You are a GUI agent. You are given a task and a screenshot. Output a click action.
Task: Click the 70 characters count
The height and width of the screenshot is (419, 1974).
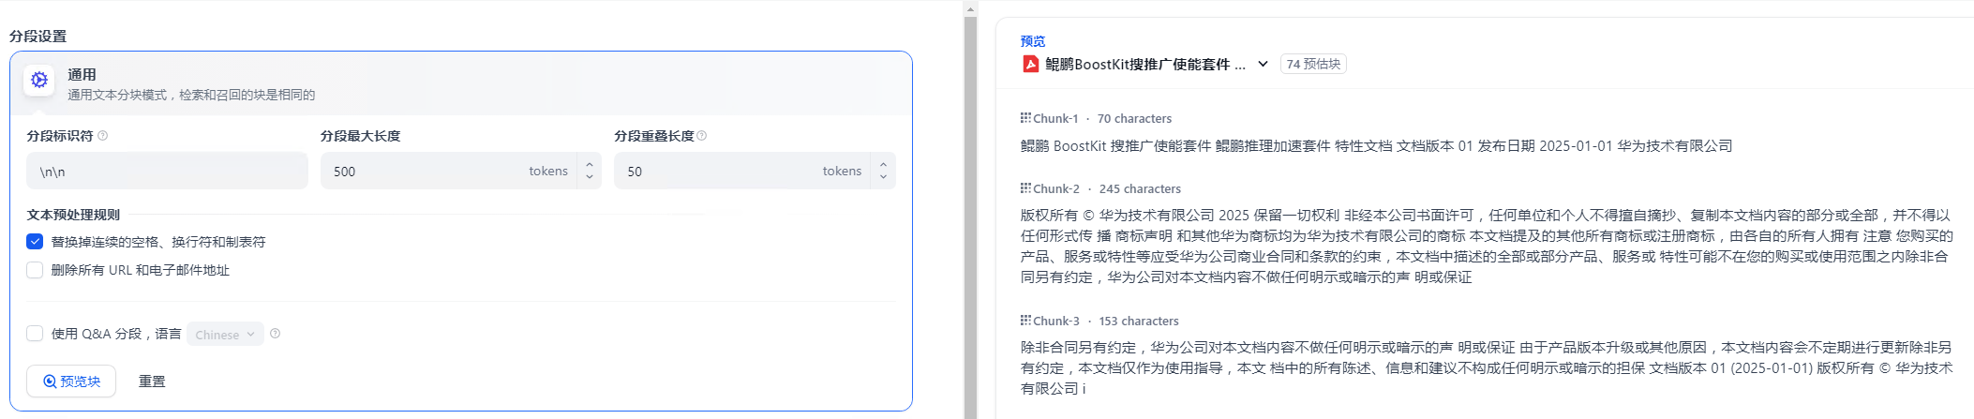(1134, 118)
